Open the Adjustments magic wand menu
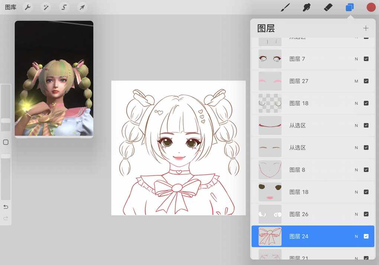 coord(46,7)
